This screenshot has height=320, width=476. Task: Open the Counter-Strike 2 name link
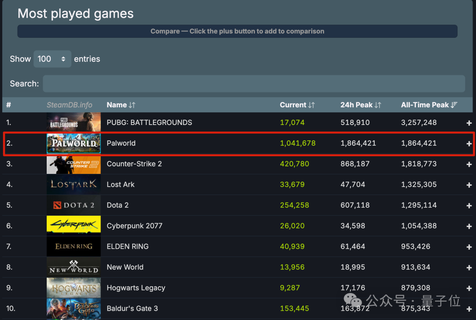pyautogui.click(x=134, y=164)
